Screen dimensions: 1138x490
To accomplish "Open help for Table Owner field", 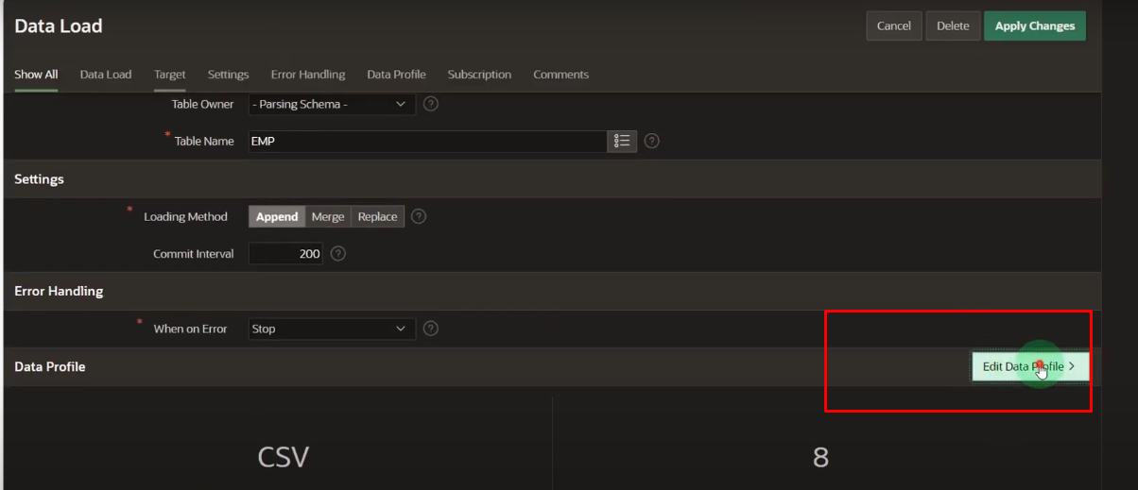I will 431,104.
